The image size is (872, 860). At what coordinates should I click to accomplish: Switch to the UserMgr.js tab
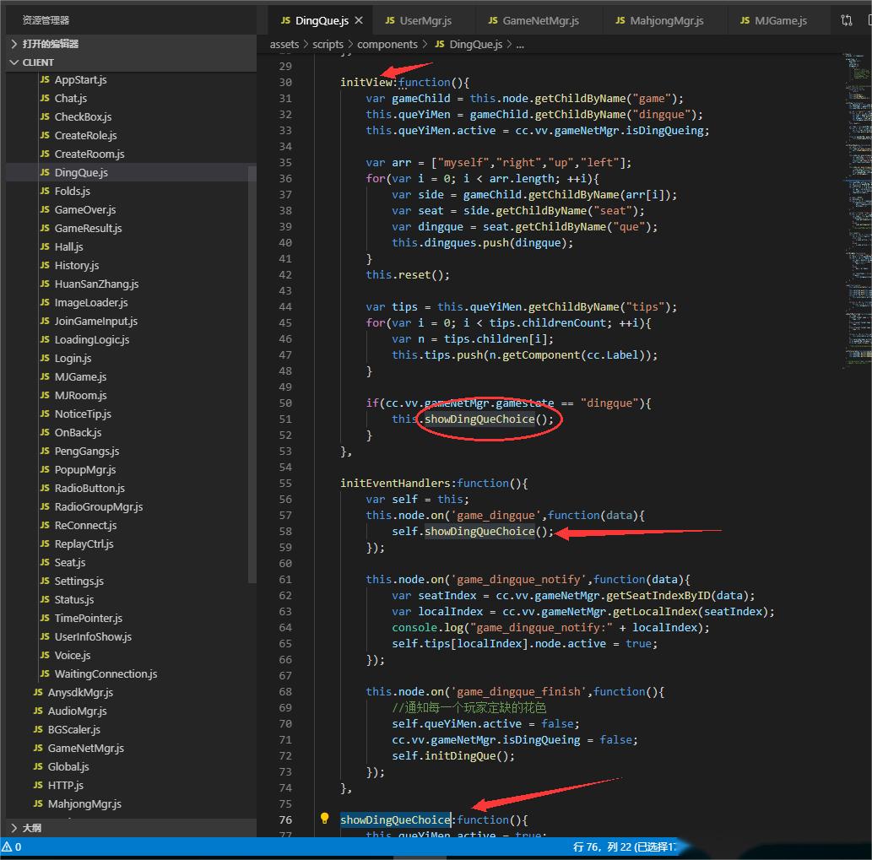tap(425, 20)
